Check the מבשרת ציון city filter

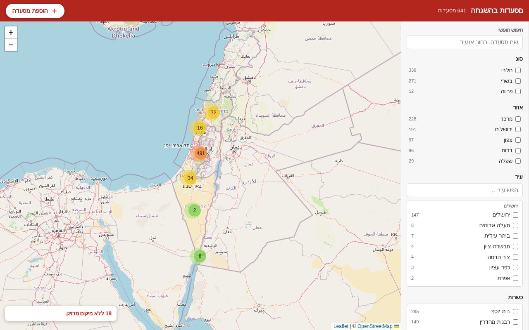515,247
